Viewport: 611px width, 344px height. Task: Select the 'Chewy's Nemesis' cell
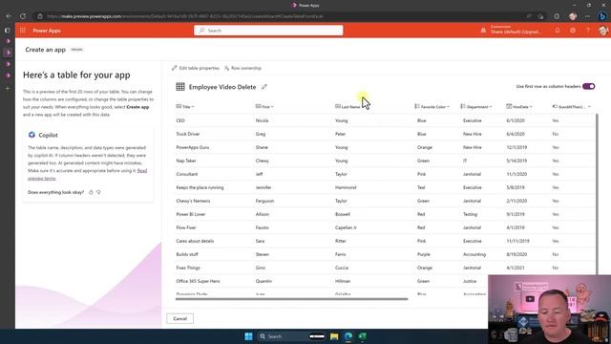[193, 201]
